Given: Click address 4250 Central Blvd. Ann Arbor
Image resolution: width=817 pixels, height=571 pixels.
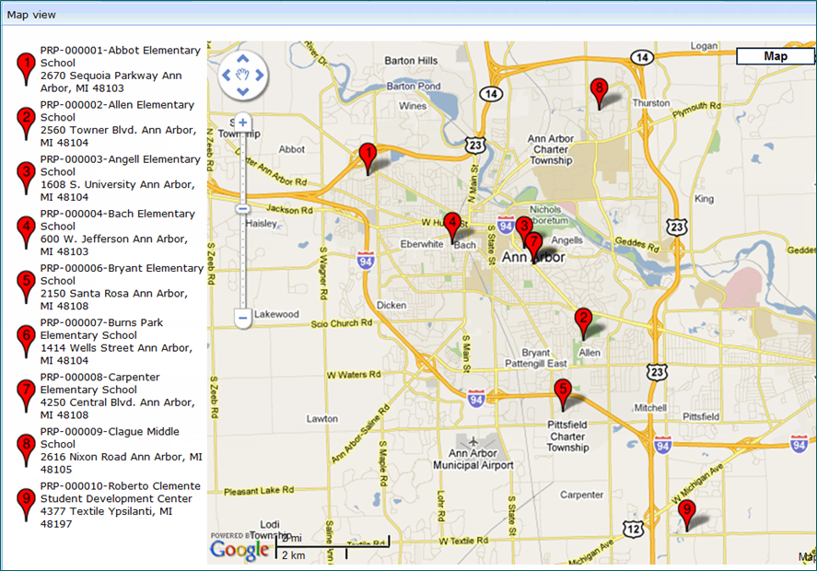Looking at the screenshot, I should [x=117, y=409].
